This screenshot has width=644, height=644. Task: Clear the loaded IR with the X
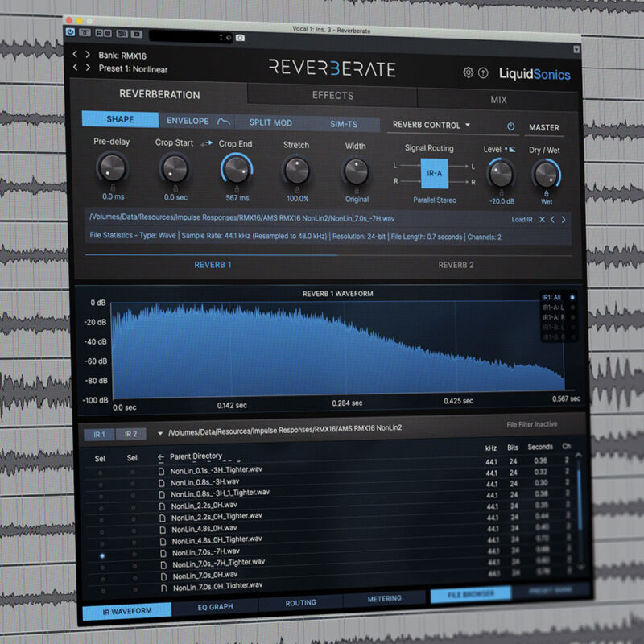(542, 219)
